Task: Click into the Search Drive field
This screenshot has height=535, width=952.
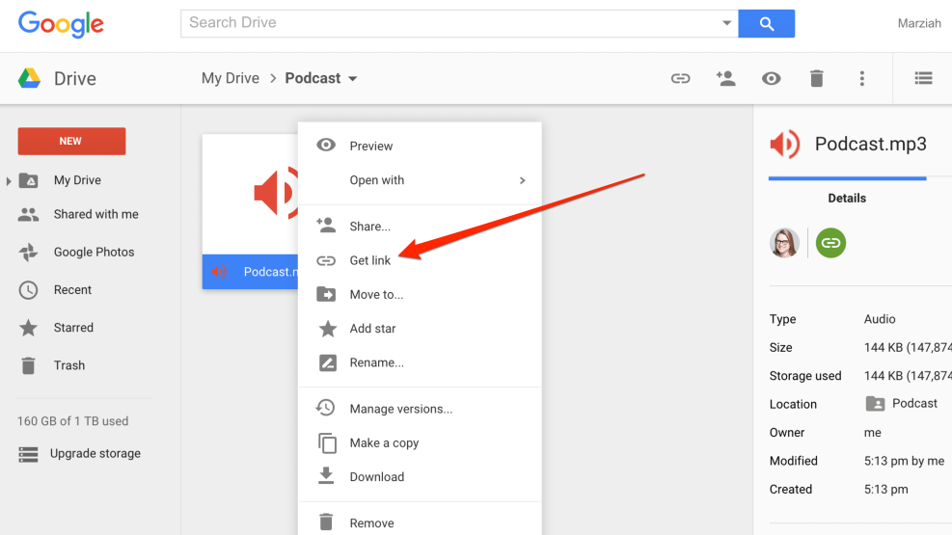Action: (449, 23)
